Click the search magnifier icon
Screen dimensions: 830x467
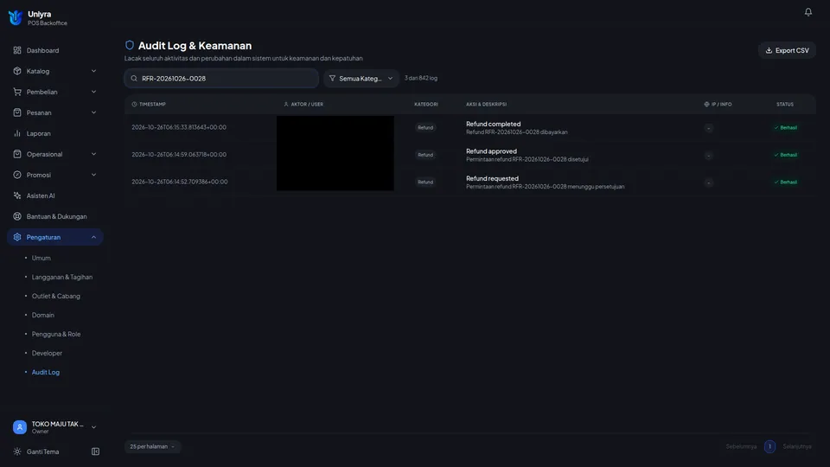coord(134,79)
